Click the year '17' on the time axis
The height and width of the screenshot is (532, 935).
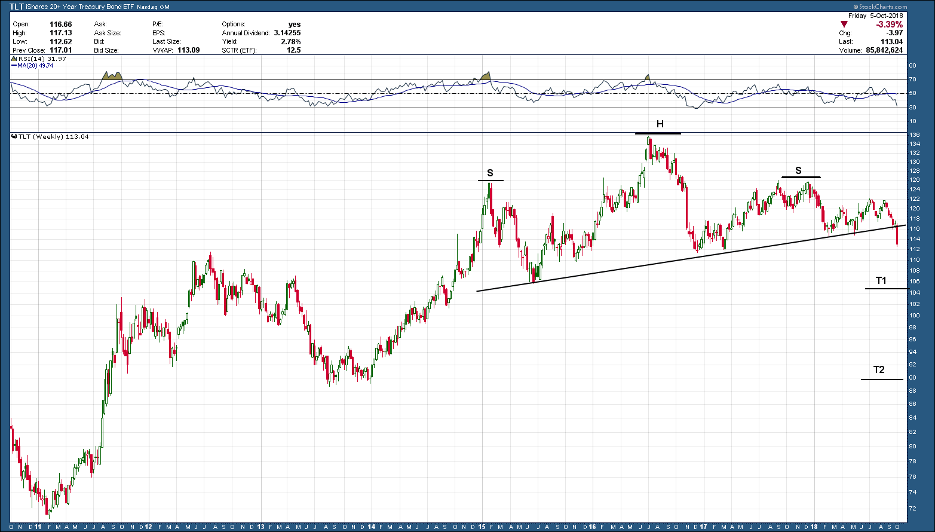point(703,527)
